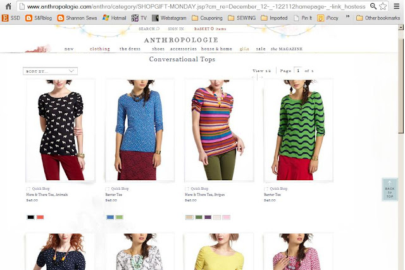Open the yellow top thumbnail
This screenshot has height=270, width=405.
coord(219,252)
